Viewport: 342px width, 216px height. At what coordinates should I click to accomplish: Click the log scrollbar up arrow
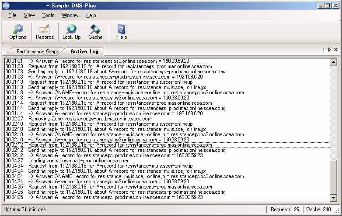pos(334,62)
